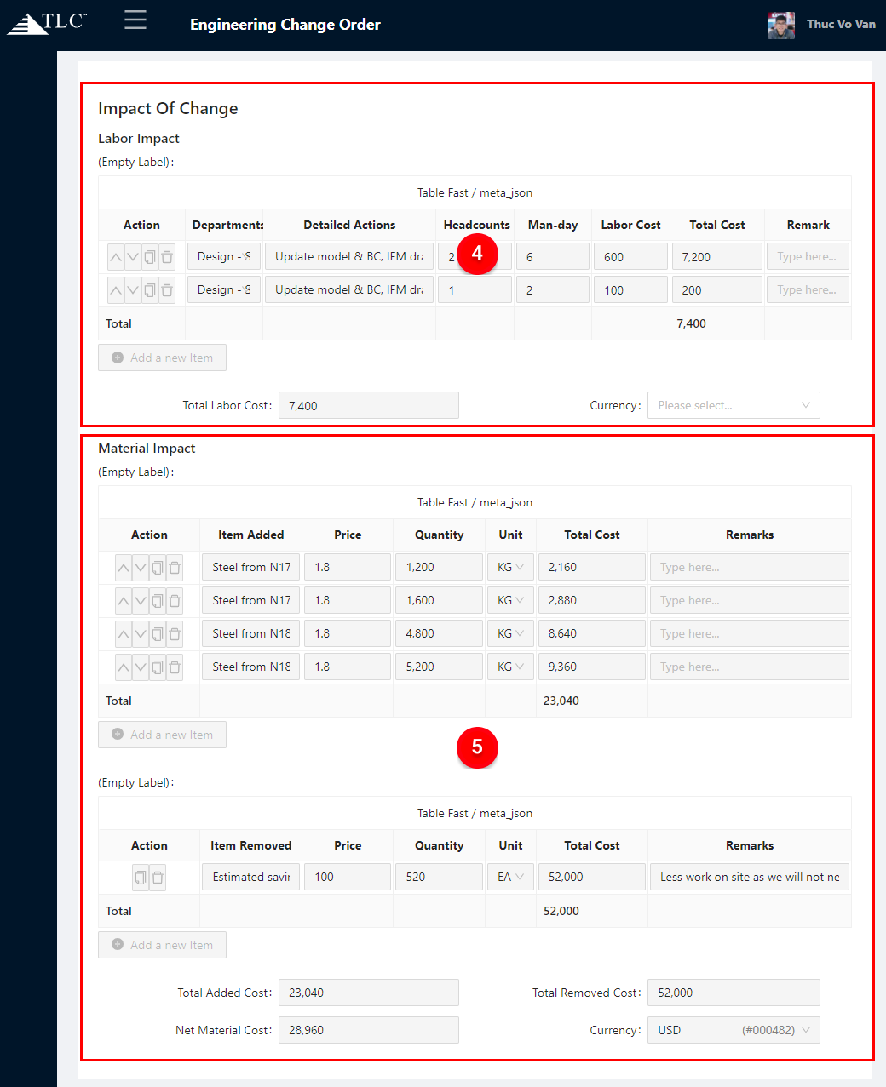Screen dimensions: 886x1087
Task: Move the 7,200 labor row down
Action: coord(133,257)
